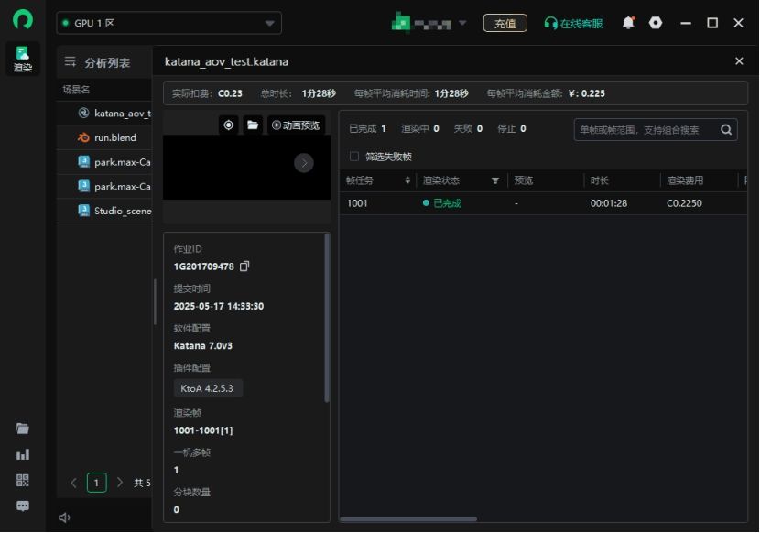Open the notifications bell
Image resolution: width=760 pixels, height=533 pixels.
pos(628,23)
